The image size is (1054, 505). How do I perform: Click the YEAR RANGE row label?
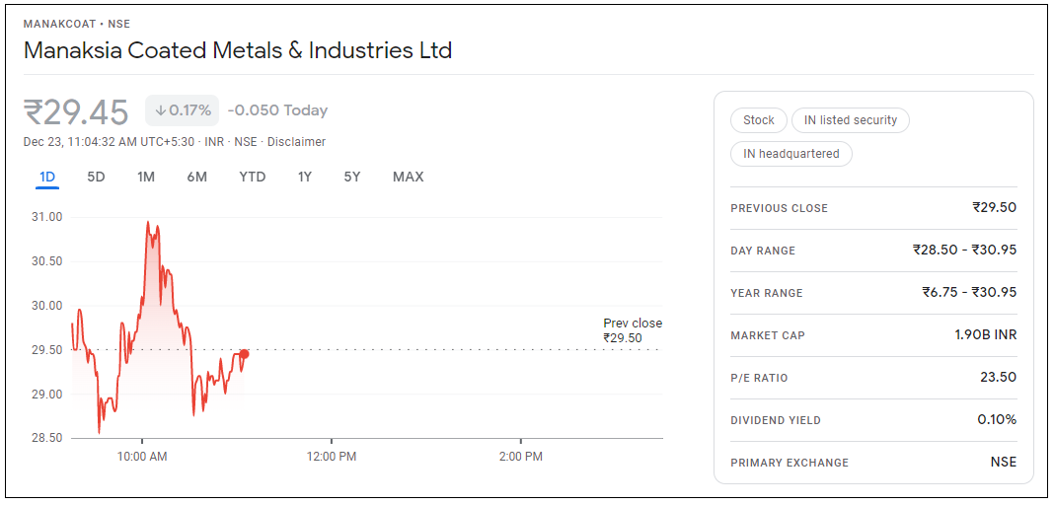(766, 293)
